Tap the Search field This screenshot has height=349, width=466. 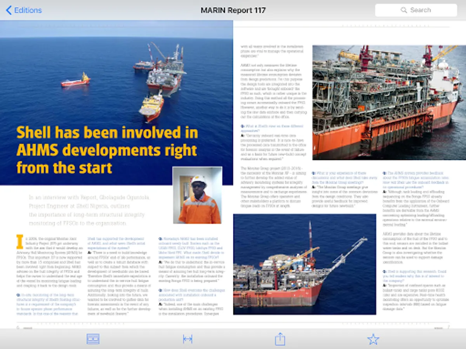[x=416, y=10]
